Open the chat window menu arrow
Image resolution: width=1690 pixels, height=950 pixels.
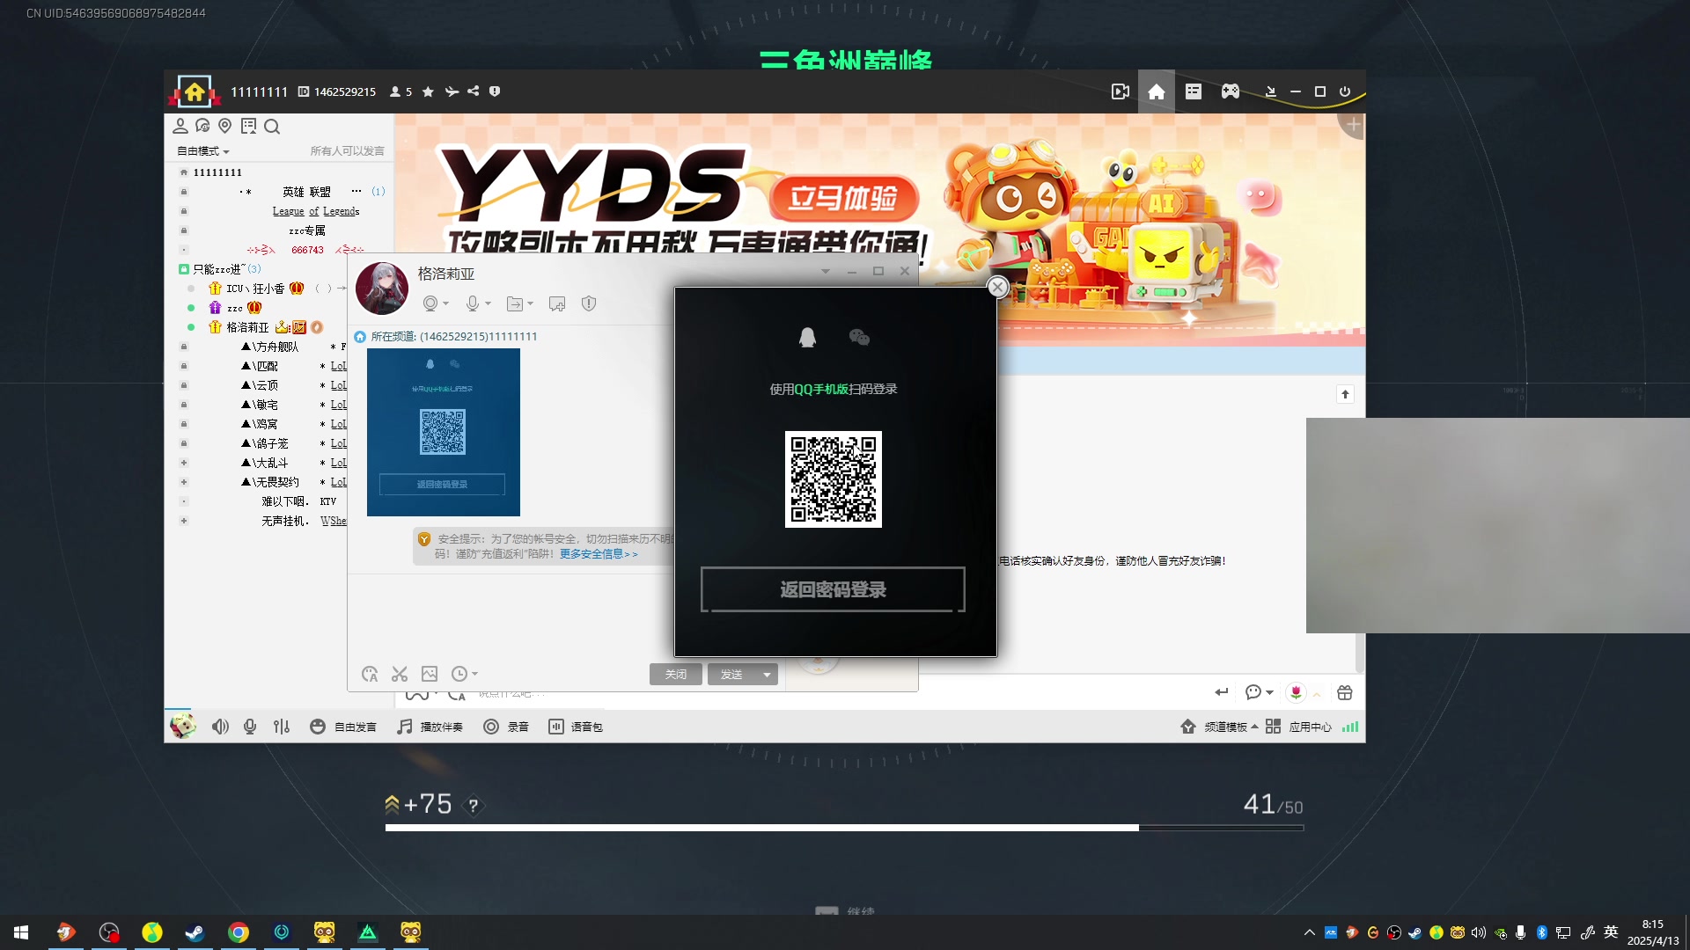coord(826,271)
